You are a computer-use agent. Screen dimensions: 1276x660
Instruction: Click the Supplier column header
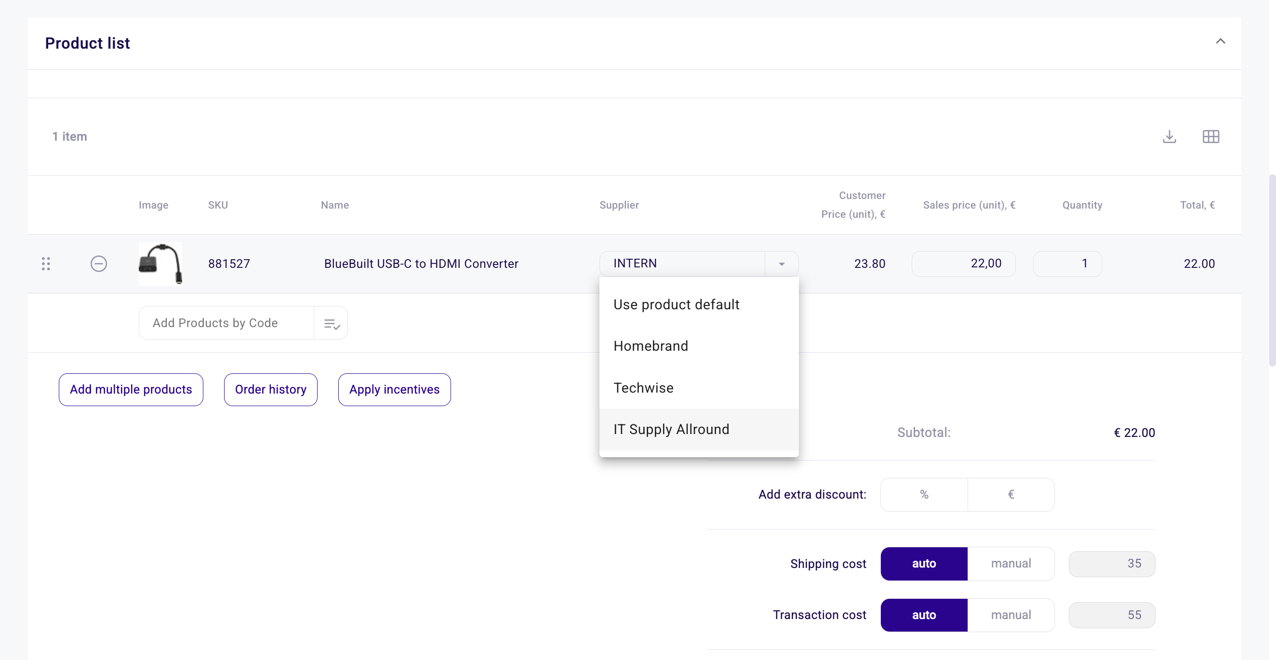[x=619, y=205]
